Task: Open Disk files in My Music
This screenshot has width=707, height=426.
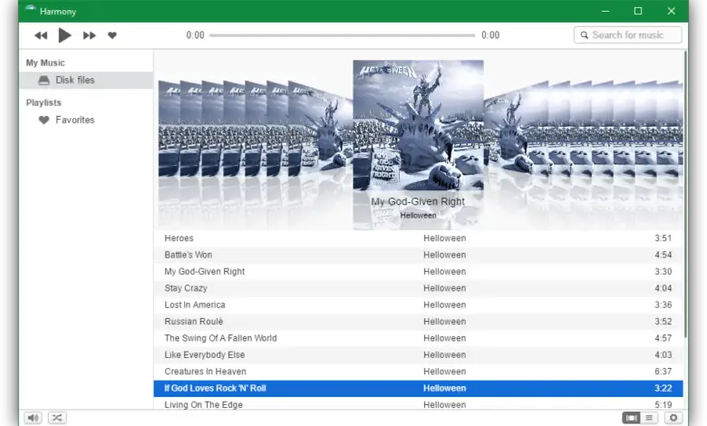Action: pos(86,81)
